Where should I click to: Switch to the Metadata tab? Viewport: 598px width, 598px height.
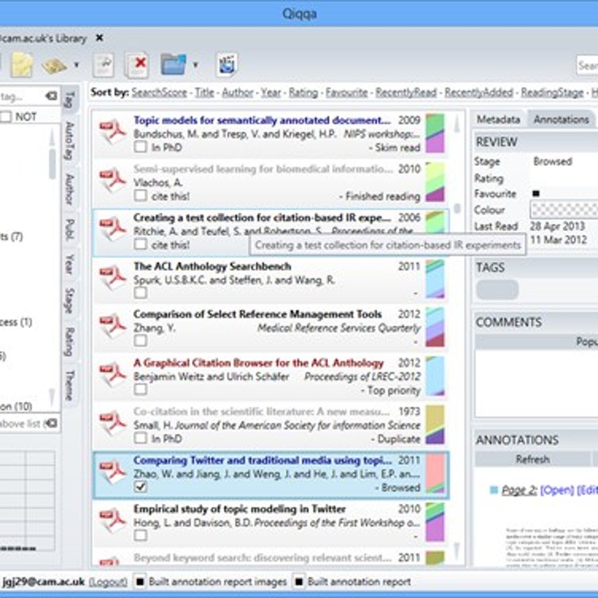point(498,119)
